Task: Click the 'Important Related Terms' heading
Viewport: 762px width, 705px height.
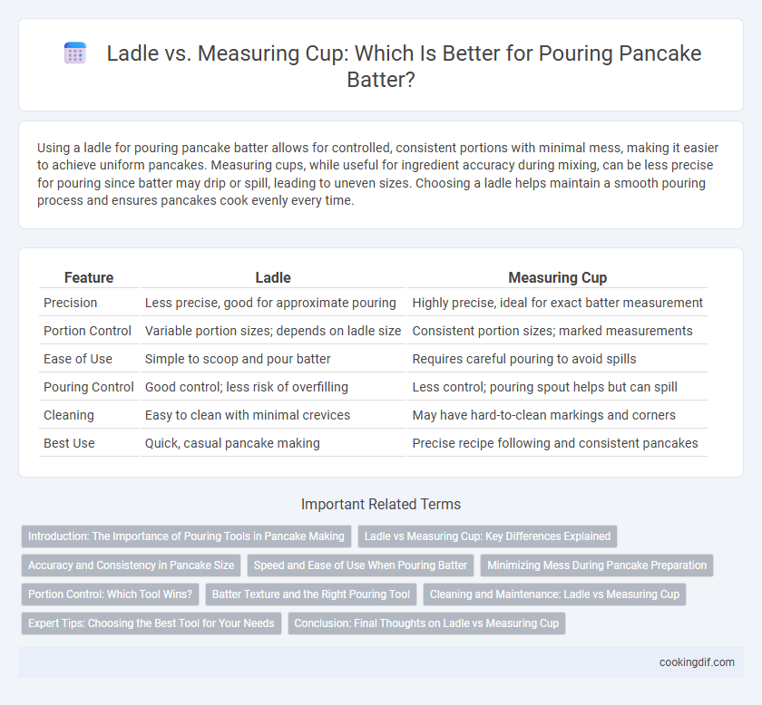Action: click(x=381, y=504)
